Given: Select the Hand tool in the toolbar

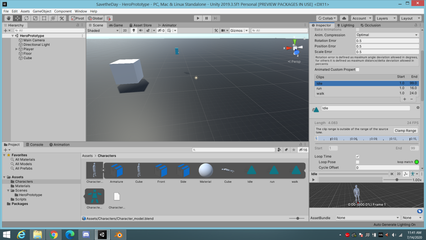Looking at the screenshot, I should 8,18.
